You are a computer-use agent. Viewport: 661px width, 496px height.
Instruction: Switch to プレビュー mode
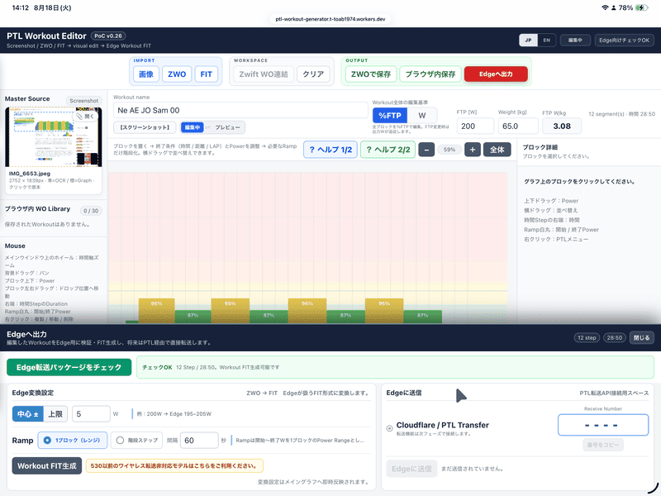click(227, 127)
